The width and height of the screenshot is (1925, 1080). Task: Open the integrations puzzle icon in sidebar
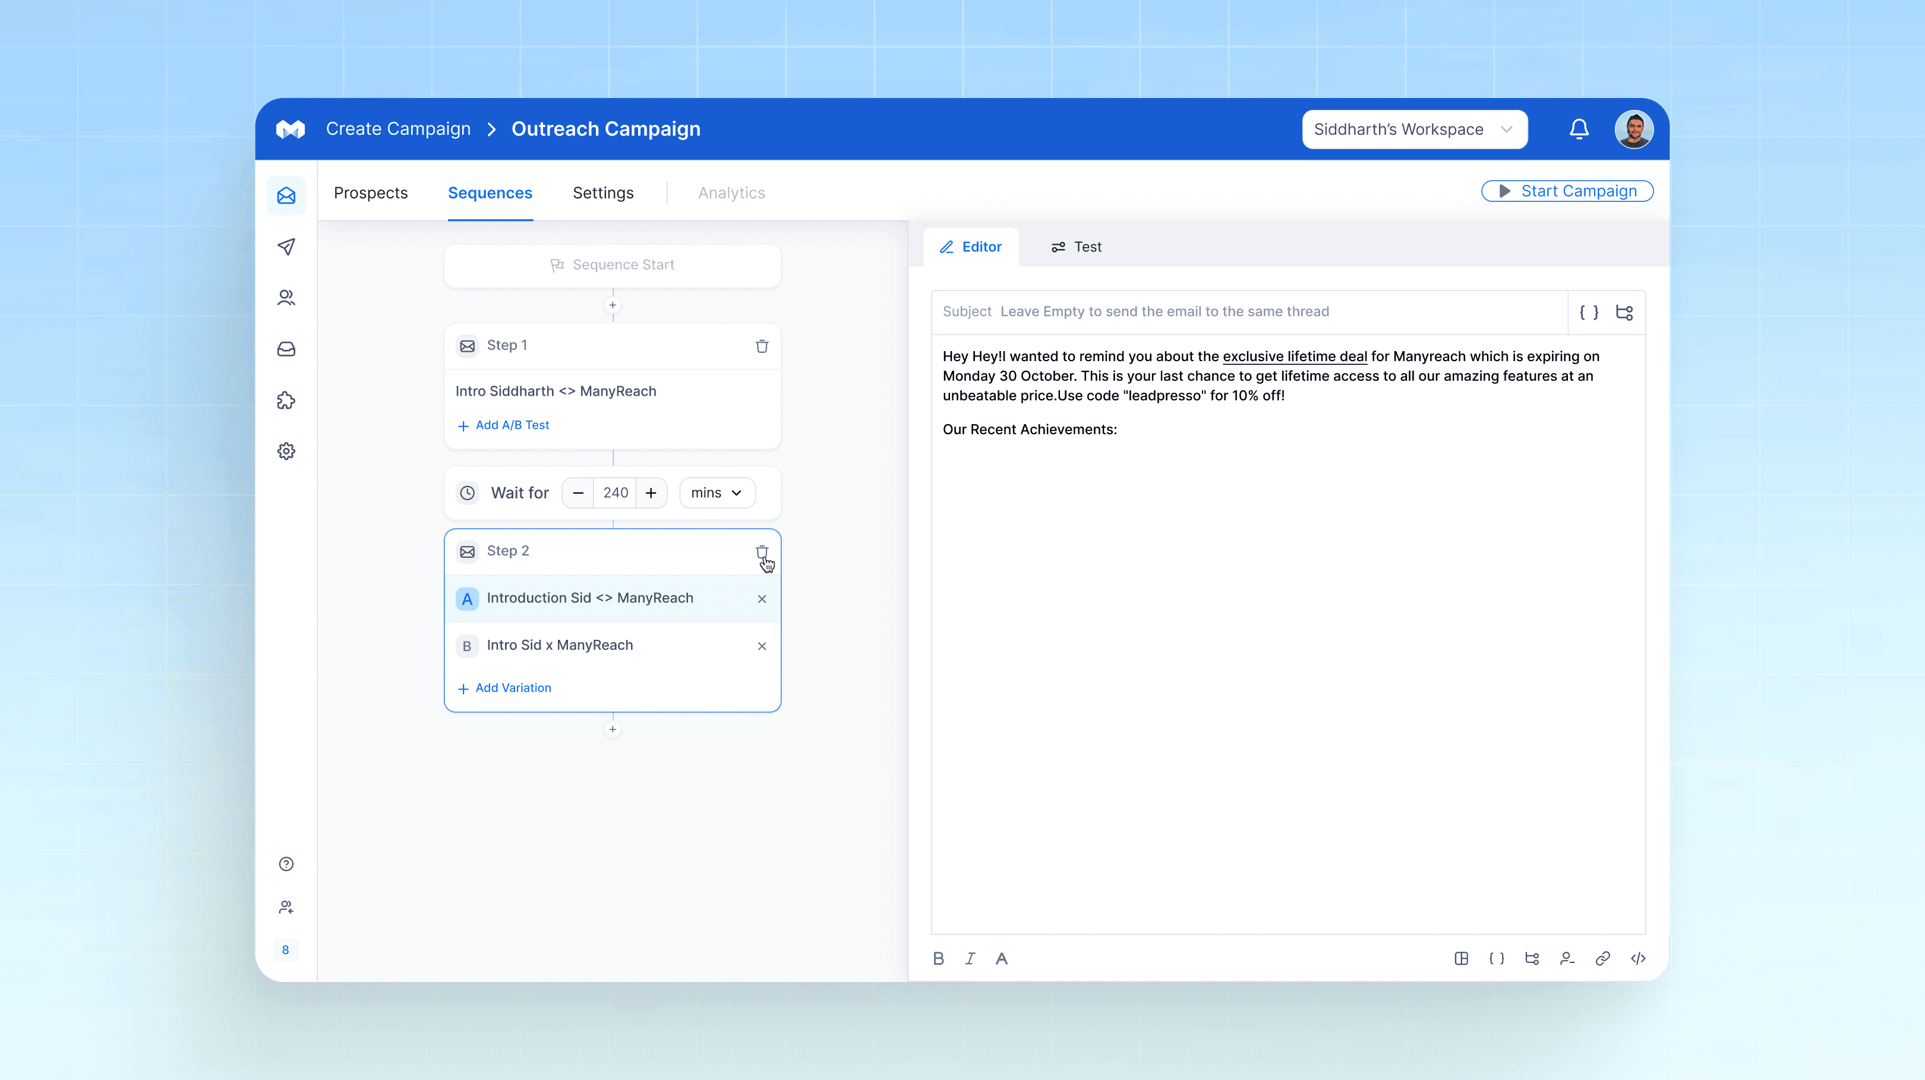click(x=286, y=400)
